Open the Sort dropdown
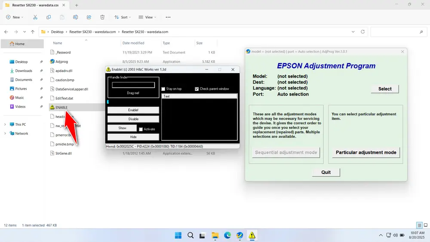430x242 pixels. pyautogui.click(x=123, y=17)
